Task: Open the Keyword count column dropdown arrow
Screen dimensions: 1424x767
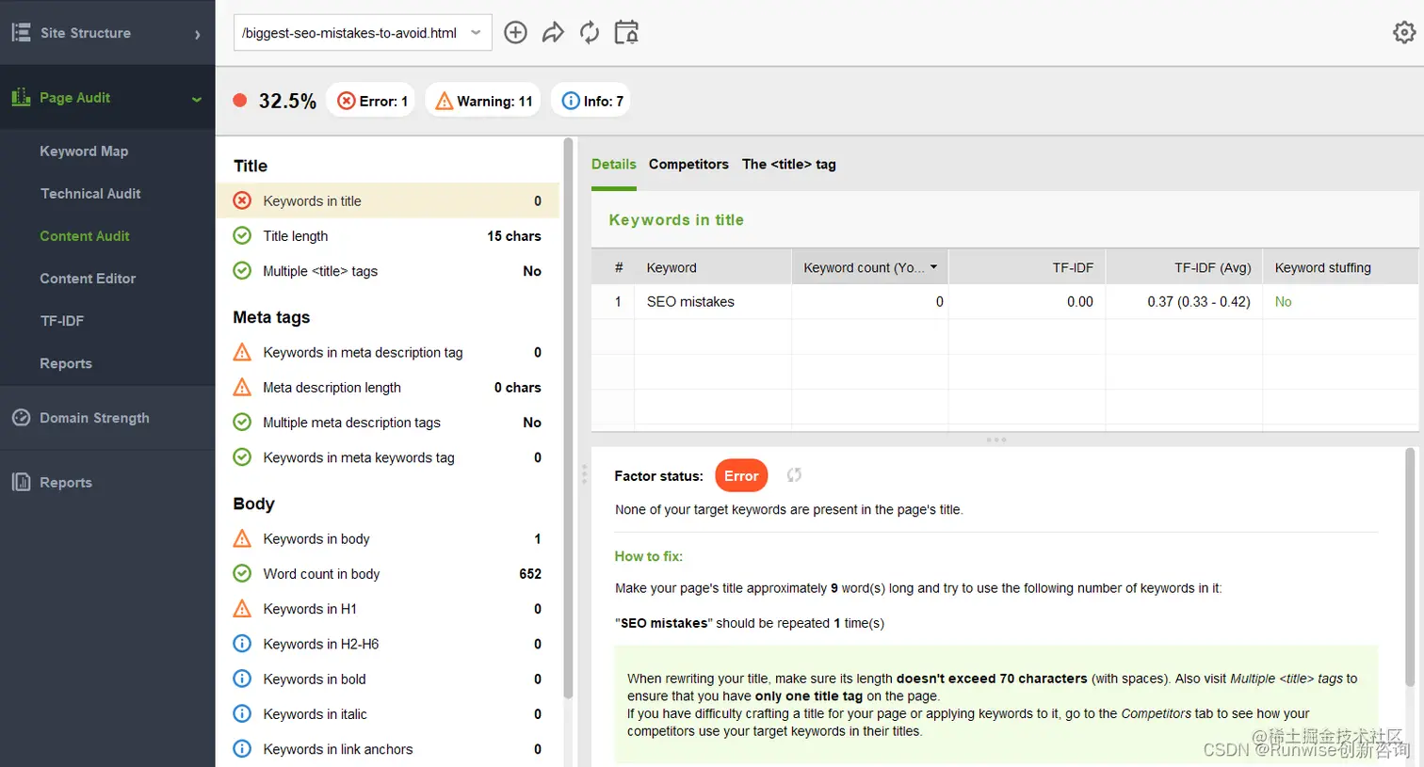Action: [933, 267]
